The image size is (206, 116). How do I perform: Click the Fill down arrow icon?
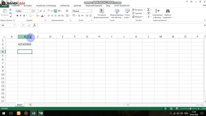click(x=148, y=13)
